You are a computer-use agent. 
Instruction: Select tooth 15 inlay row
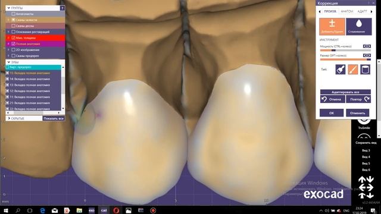[33, 73]
